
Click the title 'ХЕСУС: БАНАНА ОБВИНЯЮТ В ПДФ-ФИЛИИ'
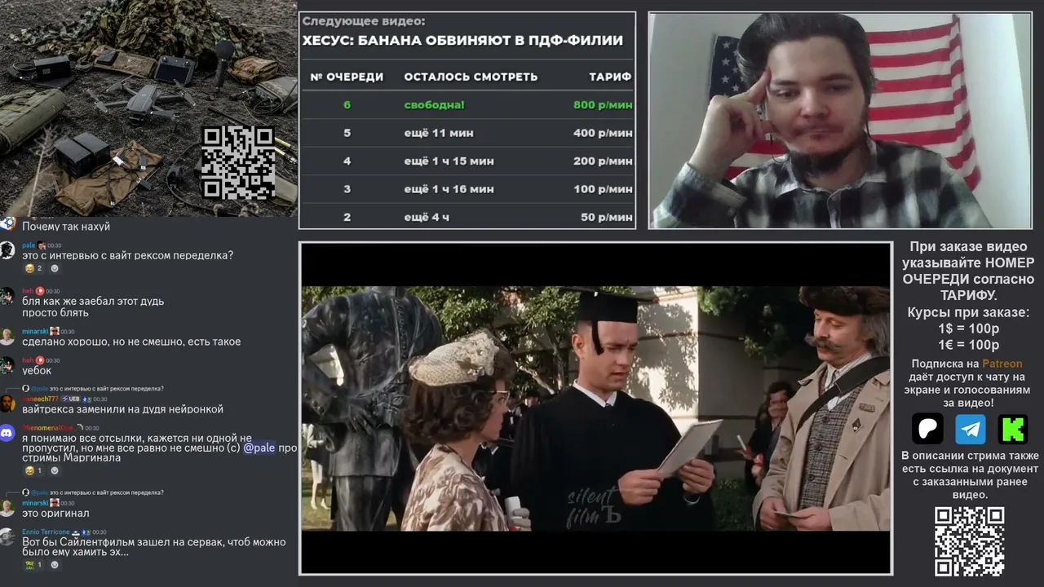(x=462, y=40)
